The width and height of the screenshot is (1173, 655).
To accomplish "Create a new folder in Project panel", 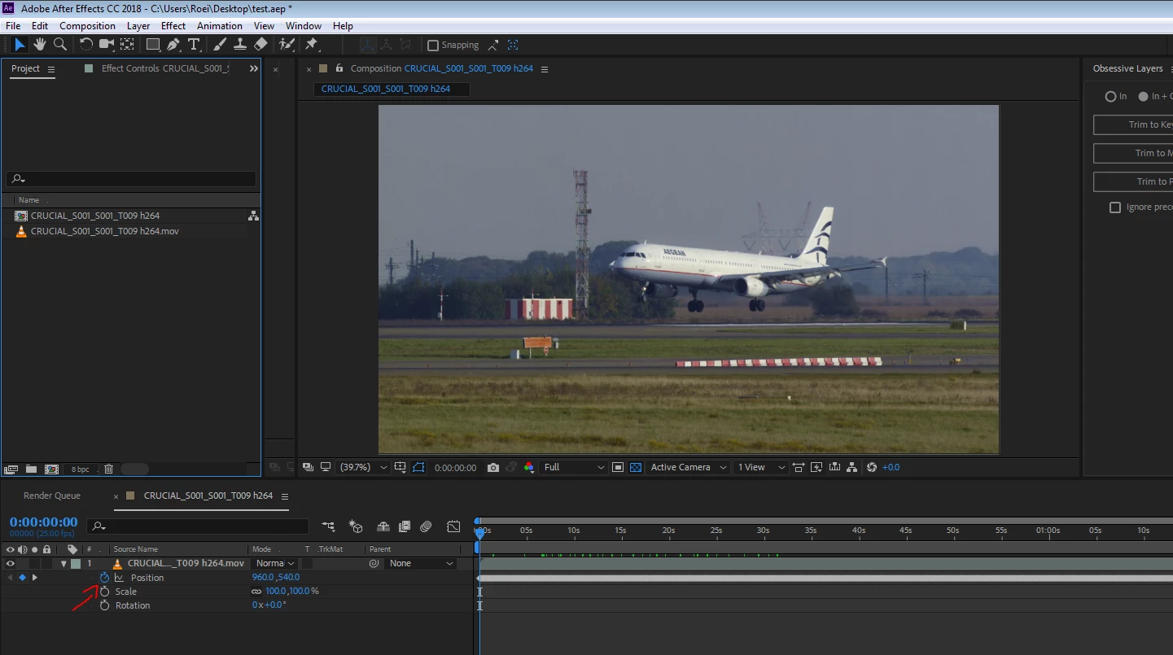I will pyautogui.click(x=31, y=469).
